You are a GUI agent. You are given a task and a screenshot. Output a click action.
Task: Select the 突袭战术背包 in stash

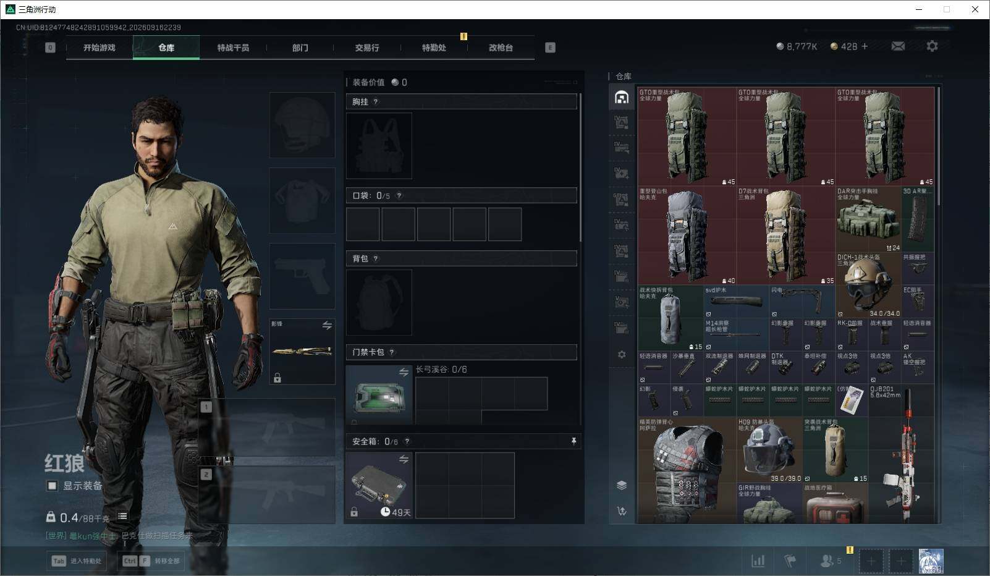point(835,450)
